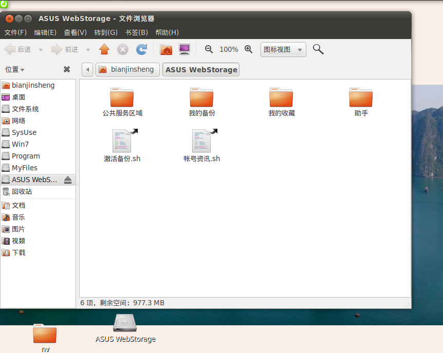Screen dimensions: 443x353
Task: Open 图片 bookmark in the sidebar
Action: (38, 229)
